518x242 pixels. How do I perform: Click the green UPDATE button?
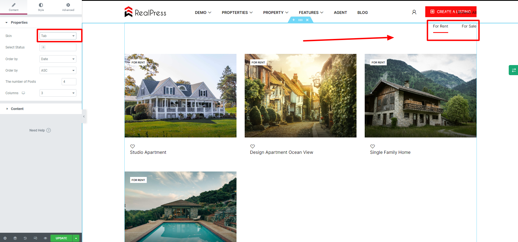(x=61, y=238)
